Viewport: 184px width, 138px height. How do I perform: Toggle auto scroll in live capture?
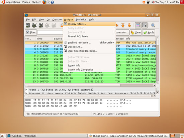click(x=144, y=25)
